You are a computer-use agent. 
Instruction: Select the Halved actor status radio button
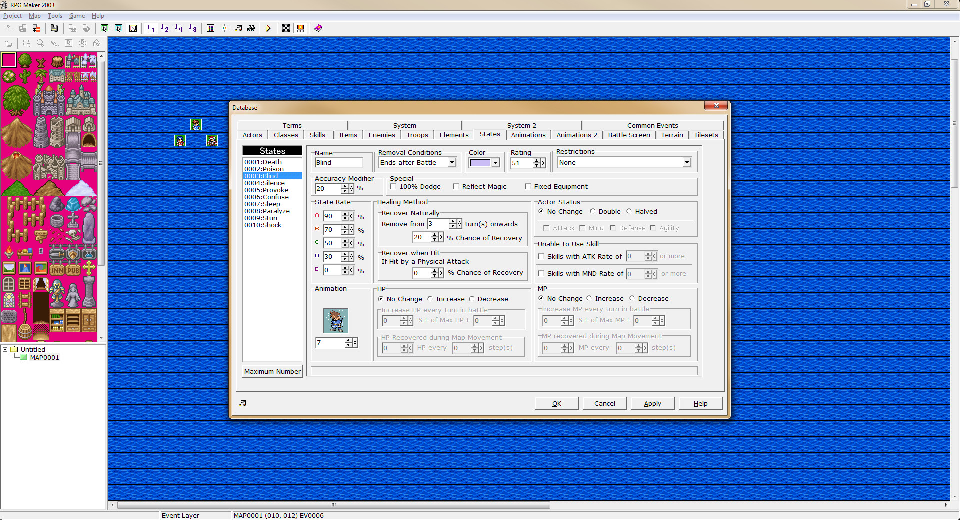pyautogui.click(x=629, y=211)
